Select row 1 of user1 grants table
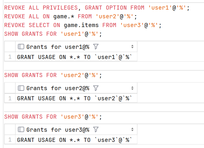The width and height of the screenshot is (204, 148). [x=10, y=57]
